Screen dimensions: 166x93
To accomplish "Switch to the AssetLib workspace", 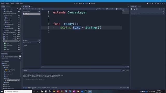I will point(92,4).
